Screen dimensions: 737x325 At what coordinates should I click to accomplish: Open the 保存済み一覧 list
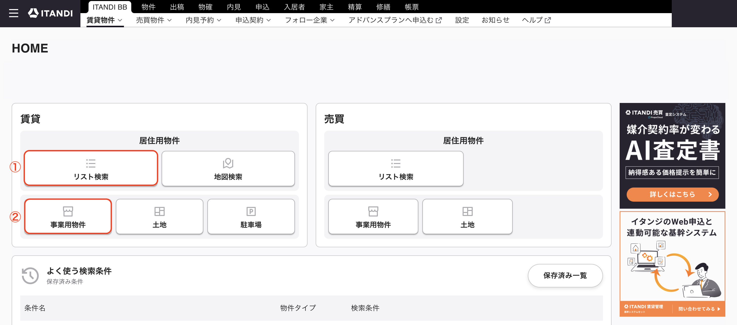coord(565,275)
